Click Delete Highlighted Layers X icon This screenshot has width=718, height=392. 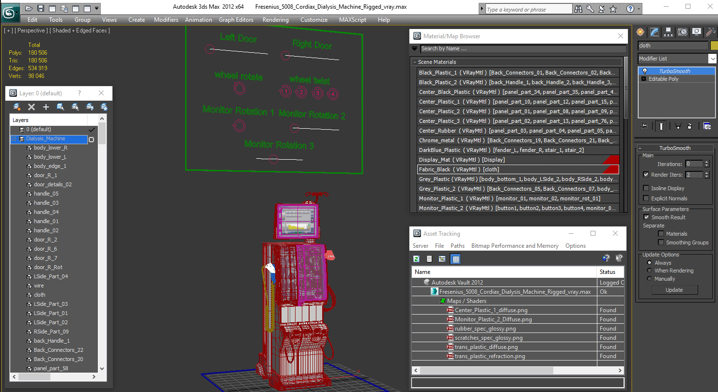point(31,107)
